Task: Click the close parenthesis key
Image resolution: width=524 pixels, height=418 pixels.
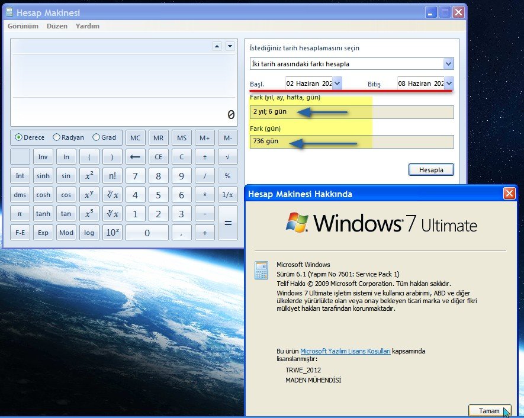Action: pyautogui.click(x=112, y=157)
